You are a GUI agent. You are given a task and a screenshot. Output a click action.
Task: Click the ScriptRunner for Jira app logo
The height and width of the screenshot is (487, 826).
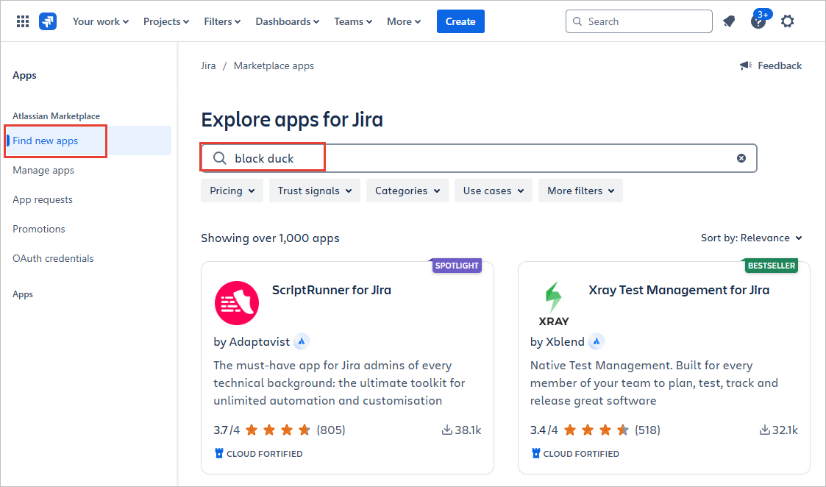(237, 303)
